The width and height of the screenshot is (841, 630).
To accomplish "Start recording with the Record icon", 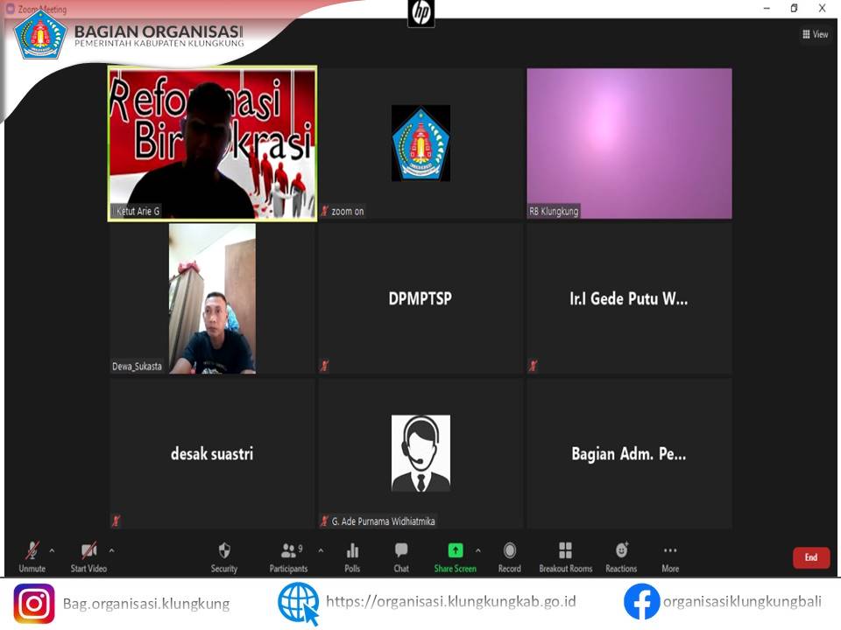I will (x=510, y=550).
